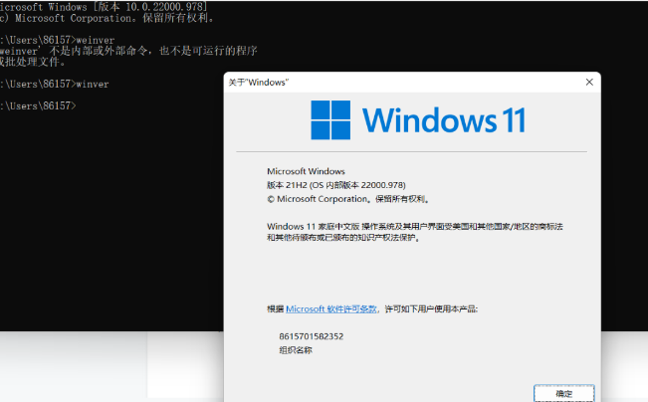Open the Microsoft 软件许可条款 link

(331, 309)
